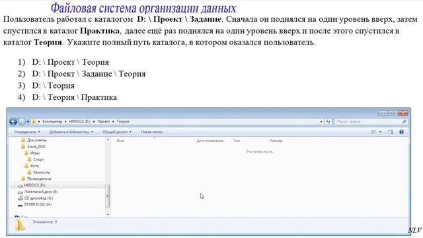Open Документы folder in the tree
This screenshot has height=238, width=423.
pyautogui.click(x=37, y=140)
